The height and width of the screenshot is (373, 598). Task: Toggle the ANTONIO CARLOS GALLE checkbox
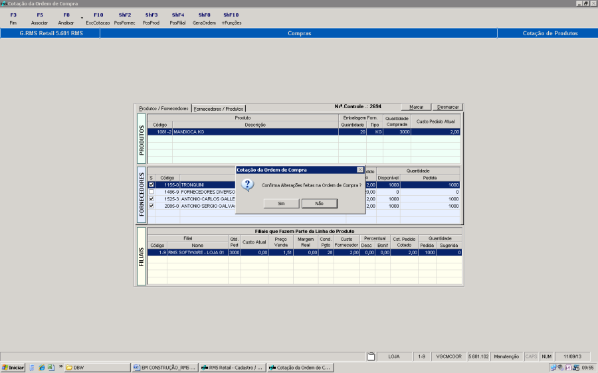[x=151, y=199]
